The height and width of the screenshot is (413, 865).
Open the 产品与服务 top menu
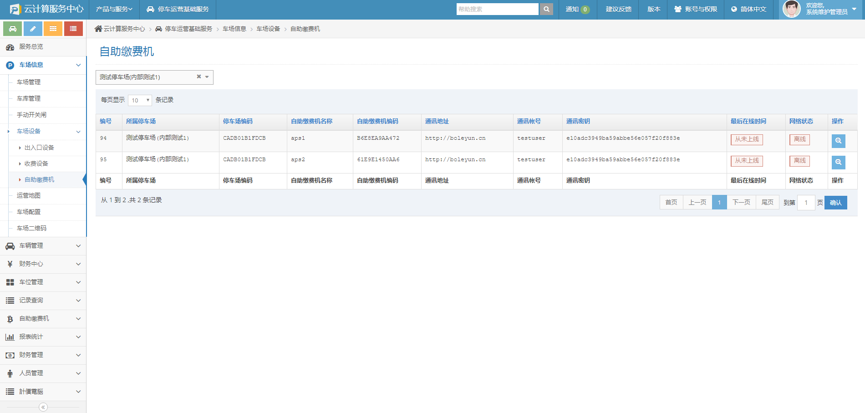click(114, 9)
